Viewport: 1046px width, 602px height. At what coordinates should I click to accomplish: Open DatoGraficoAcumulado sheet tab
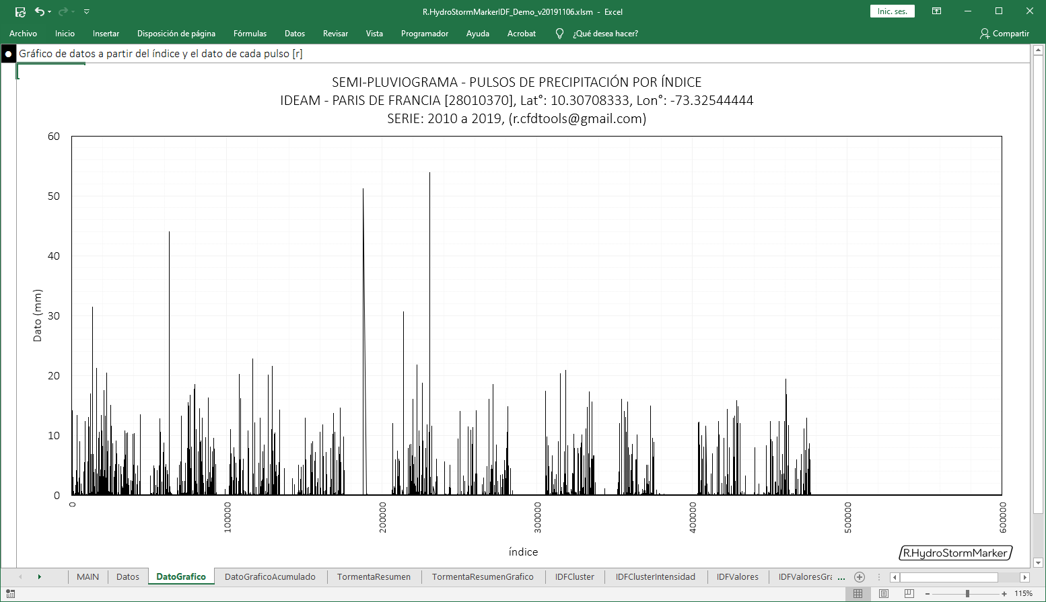point(270,576)
